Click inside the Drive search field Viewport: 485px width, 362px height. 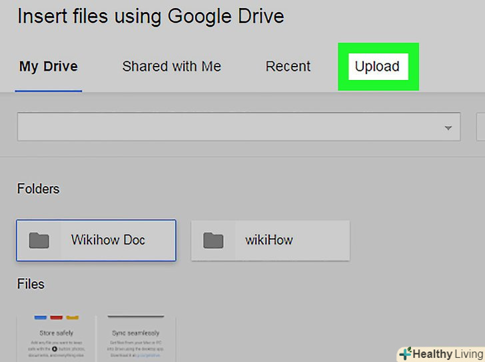point(239,127)
